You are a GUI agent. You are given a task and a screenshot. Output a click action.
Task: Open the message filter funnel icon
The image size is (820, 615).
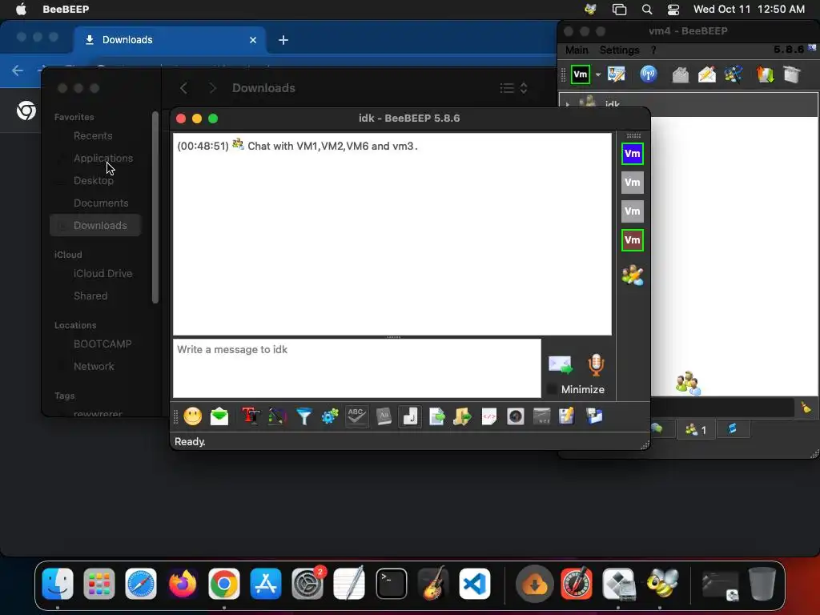[x=303, y=416]
